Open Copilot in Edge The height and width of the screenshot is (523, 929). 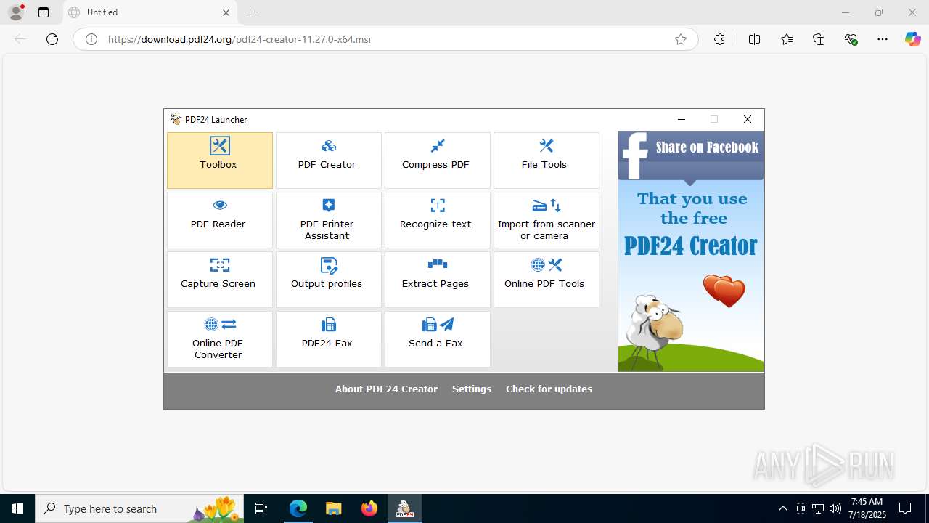[x=912, y=39]
